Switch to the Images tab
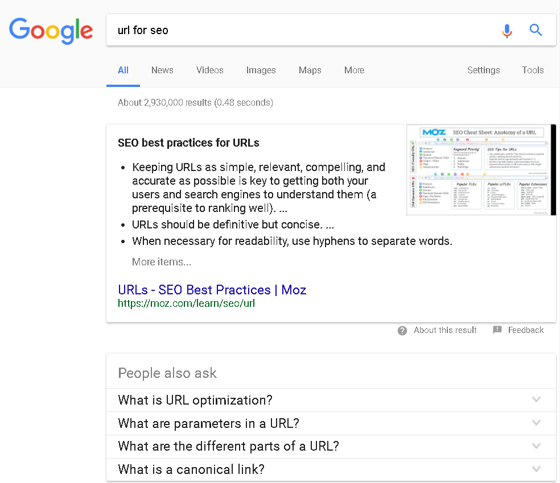Viewport: 560px width, 483px height. [261, 70]
